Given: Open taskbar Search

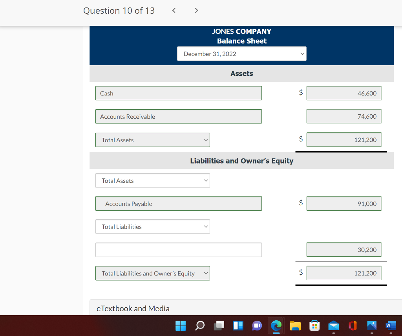Looking at the screenshot, I should click(x=200, y=326).
